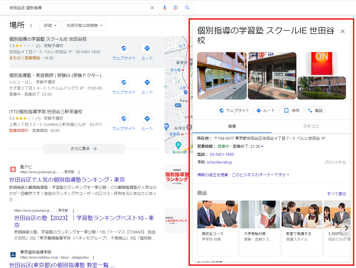356x268 pixels.
Task: Open the storefront photo with blue awning
Action: click(222, 76)
